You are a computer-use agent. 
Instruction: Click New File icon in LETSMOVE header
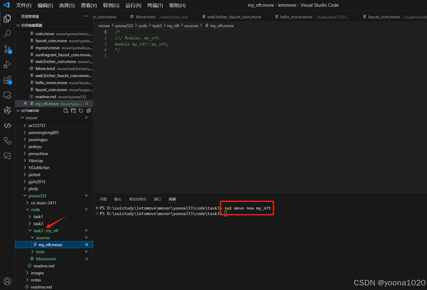66,111
